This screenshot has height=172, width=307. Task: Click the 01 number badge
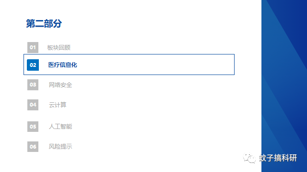coord(33,47)
